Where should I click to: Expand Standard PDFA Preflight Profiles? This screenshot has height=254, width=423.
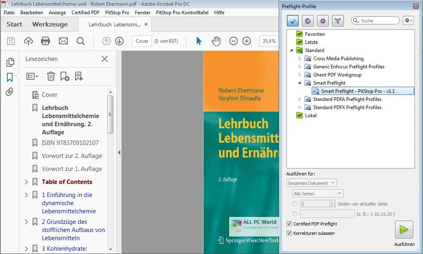tap(299, 99)
